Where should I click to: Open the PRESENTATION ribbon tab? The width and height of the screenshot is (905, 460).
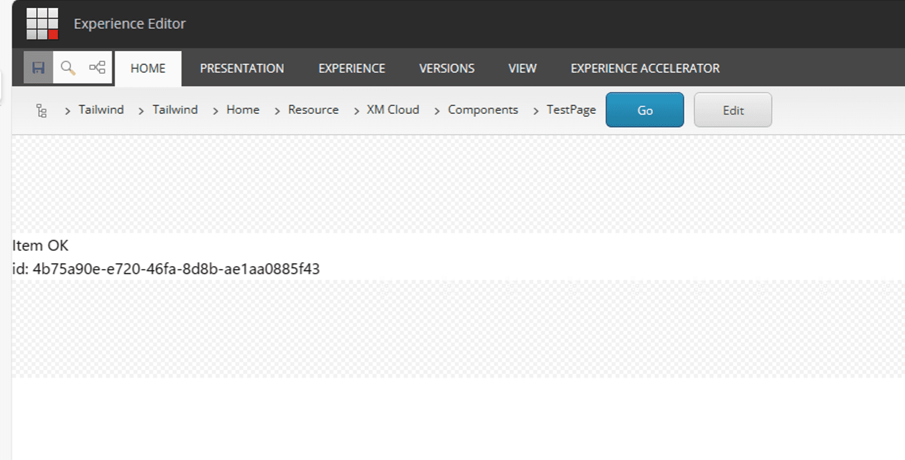pos(241,69)
